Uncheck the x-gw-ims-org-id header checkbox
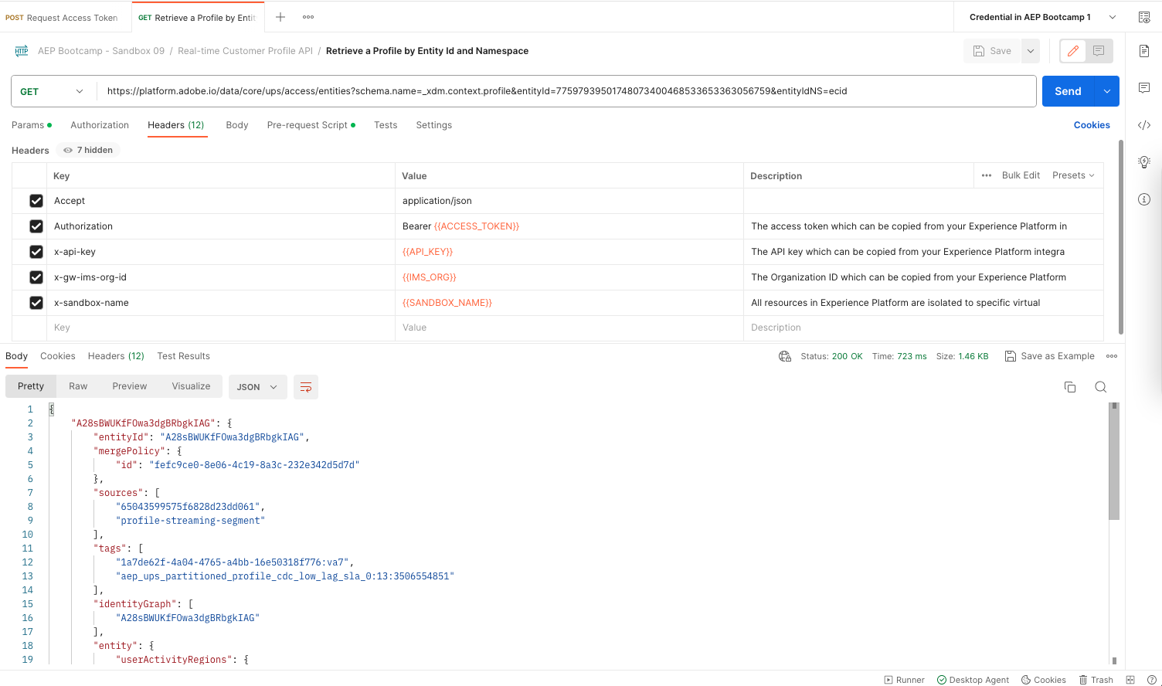This screenshot has width=1162, height=686. 36,277
